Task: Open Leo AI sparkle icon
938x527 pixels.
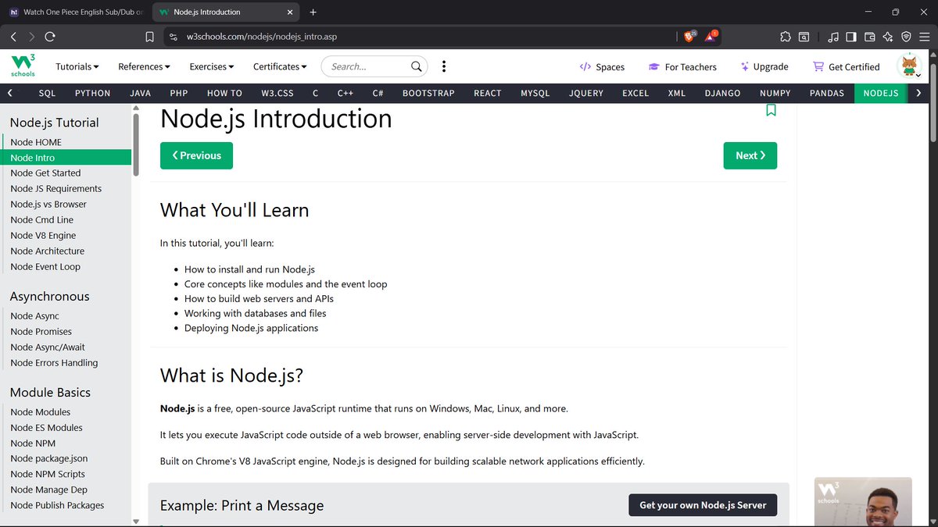Action: coord(888,37)
